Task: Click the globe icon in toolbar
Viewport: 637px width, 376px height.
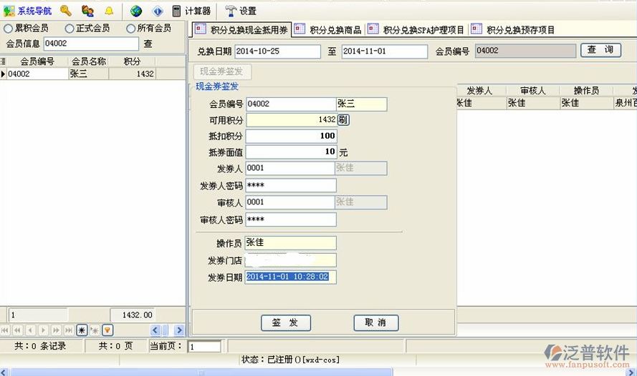Action: pos(136,11)
